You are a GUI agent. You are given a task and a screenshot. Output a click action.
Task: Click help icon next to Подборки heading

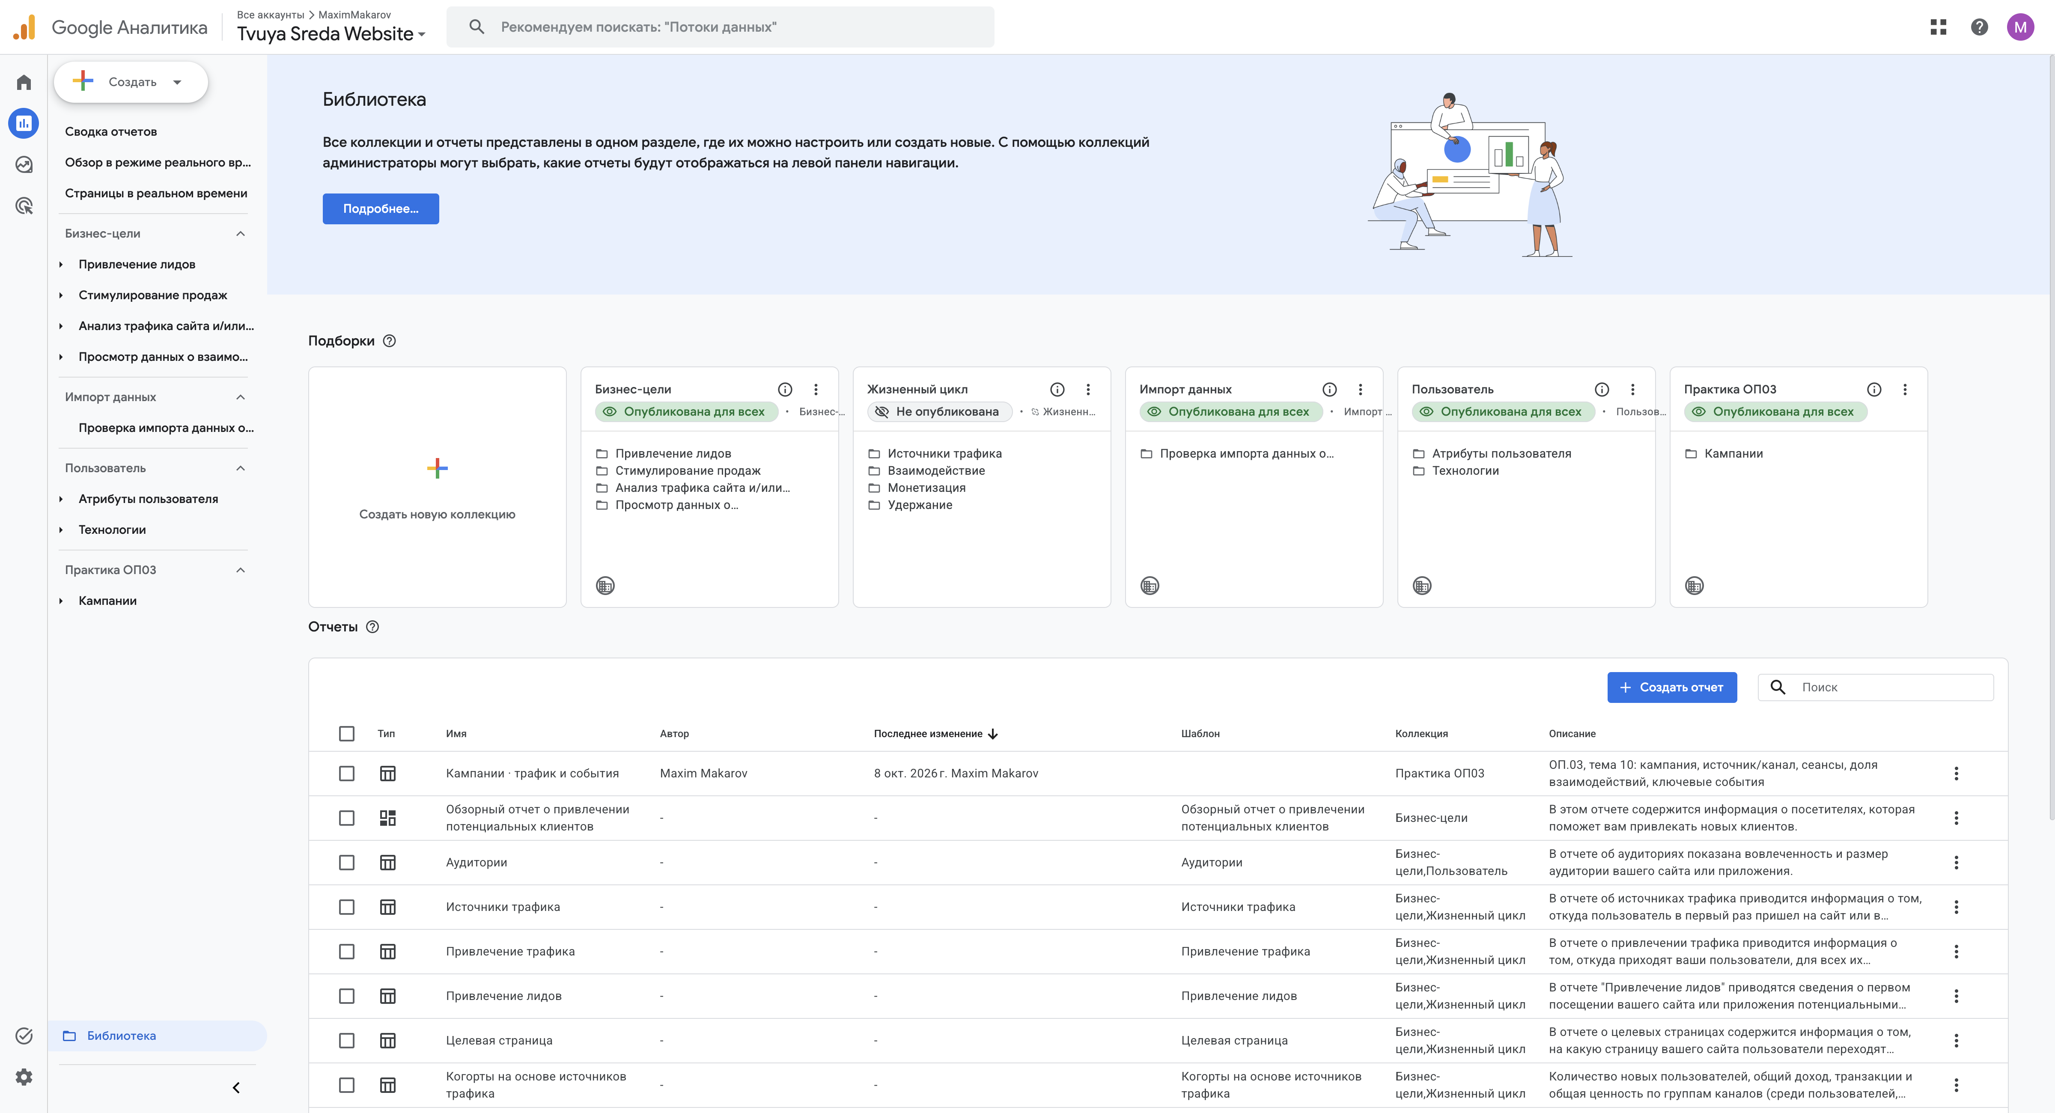click(x=389, y=341)
